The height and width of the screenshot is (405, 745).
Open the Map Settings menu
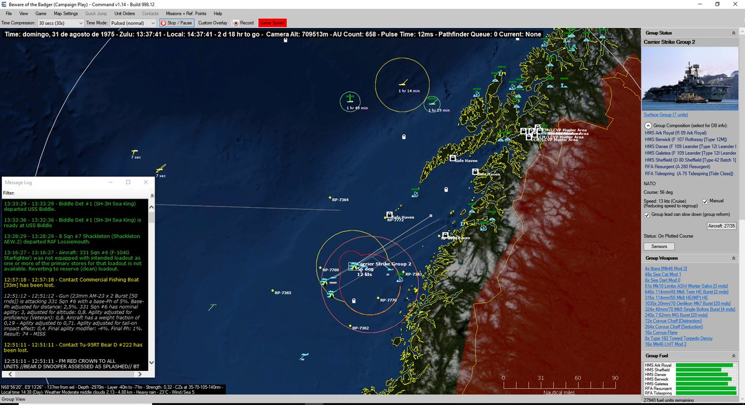click(x=66, y=13)
